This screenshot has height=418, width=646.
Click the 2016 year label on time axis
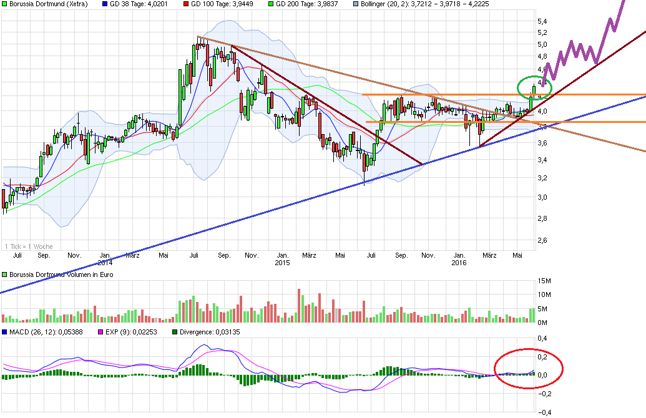pyautogui.click(x=459, y=263)
